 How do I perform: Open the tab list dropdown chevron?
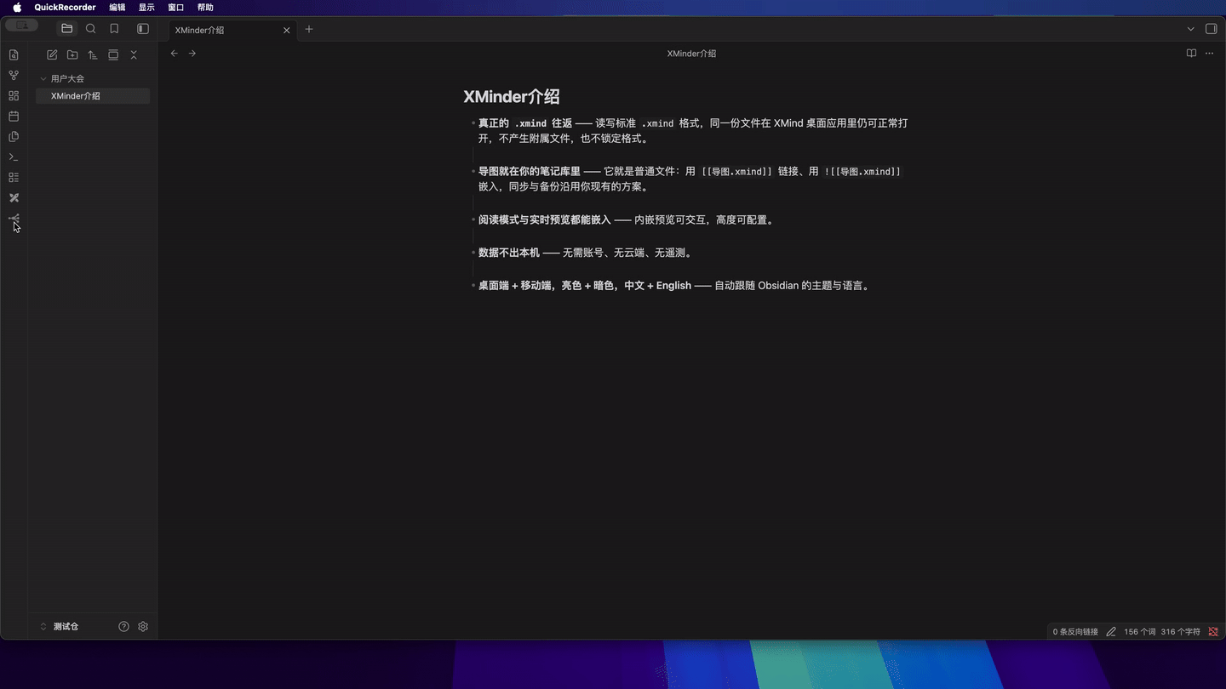[x=1190, y=29]
